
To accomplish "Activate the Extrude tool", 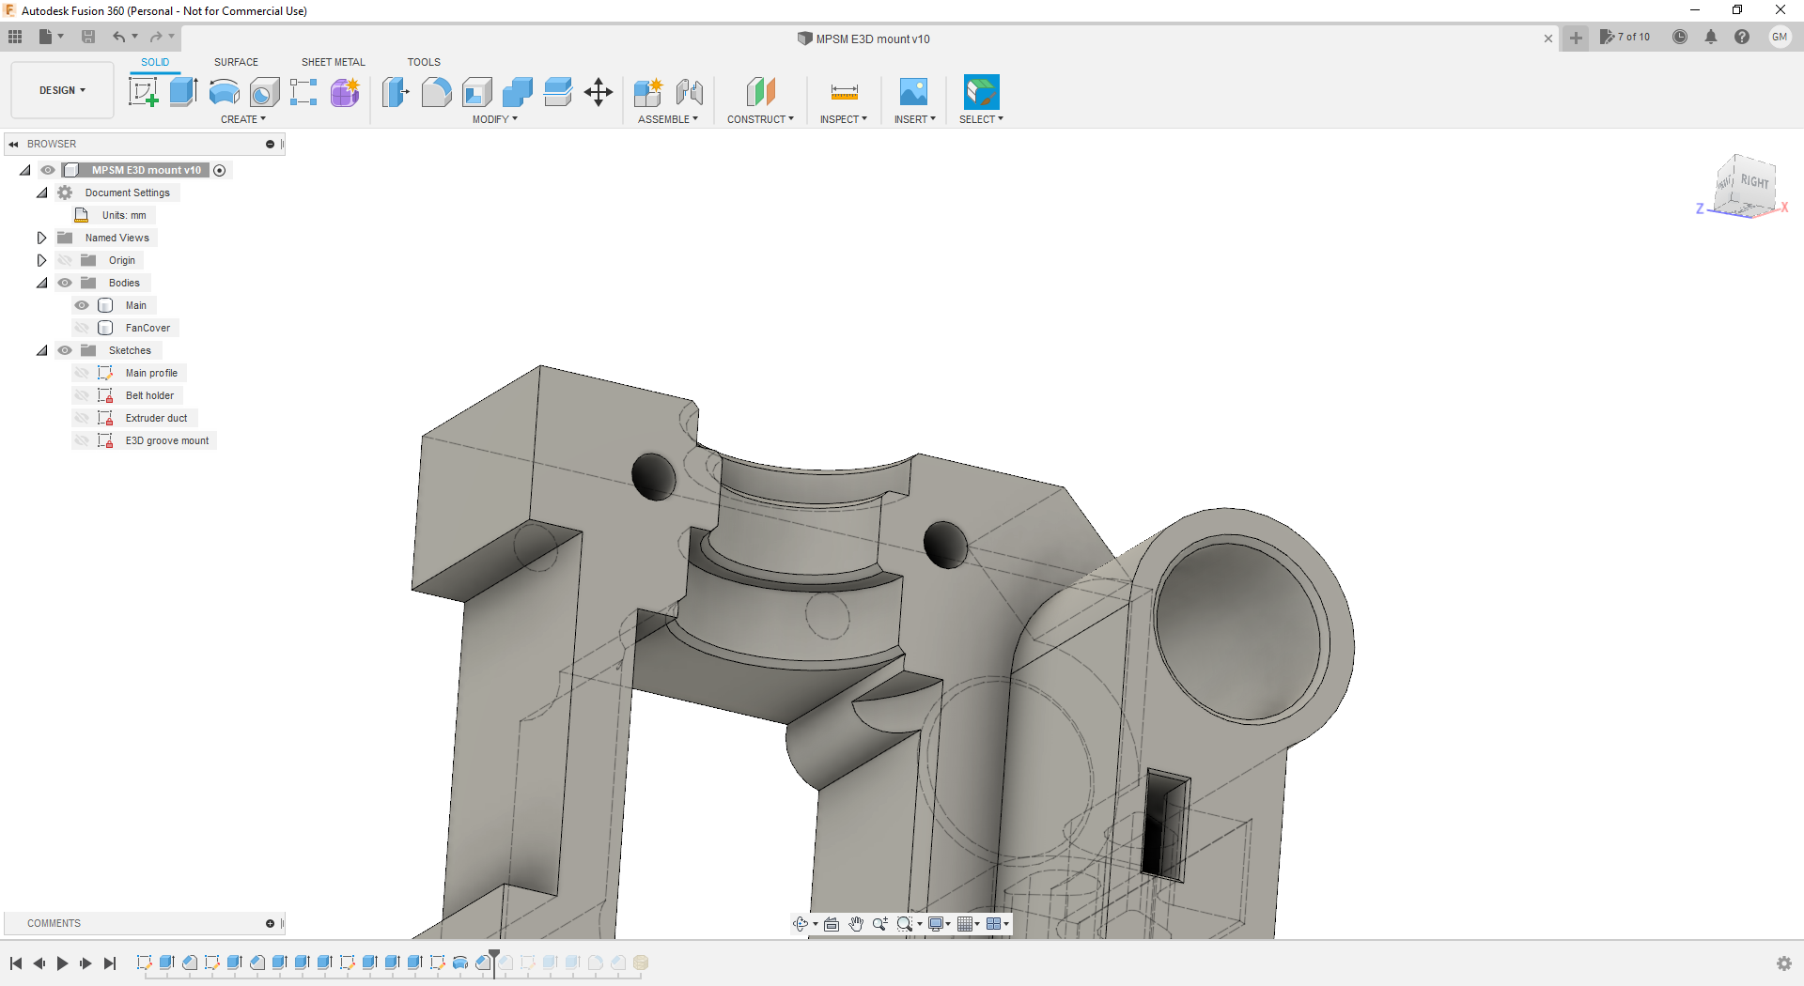I will (x=182, y=91).
